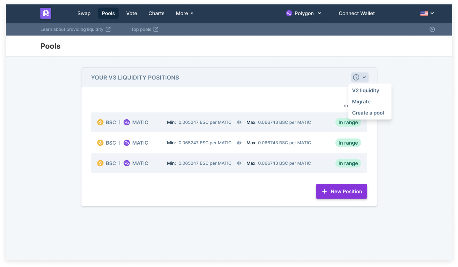This screenshot has height=267, width=458.
Task: Toggle the positions options menu button
Action: (360, 77)
